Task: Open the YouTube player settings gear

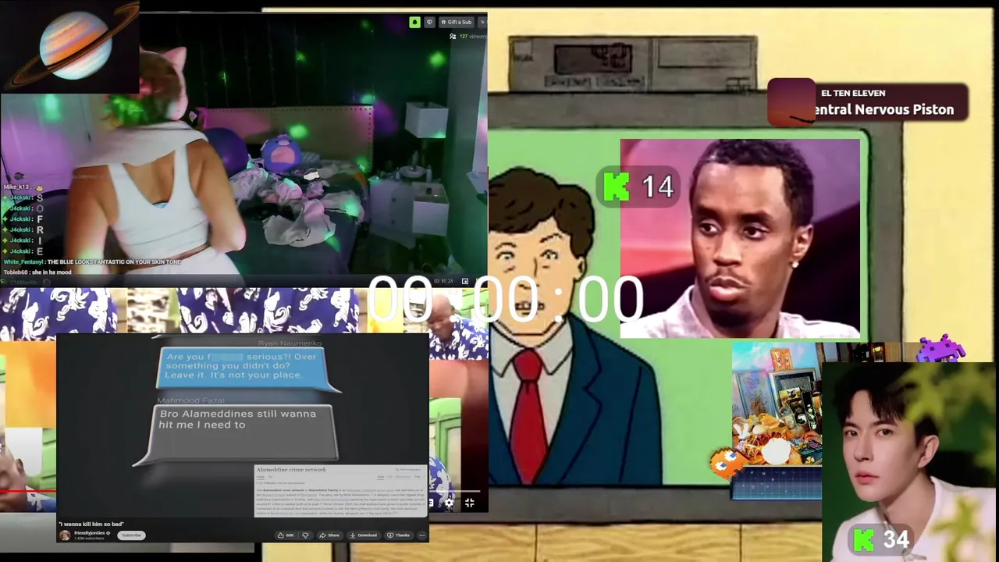Action: point(449,503)
